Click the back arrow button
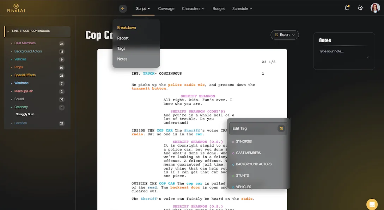 (x=123, y=9)
